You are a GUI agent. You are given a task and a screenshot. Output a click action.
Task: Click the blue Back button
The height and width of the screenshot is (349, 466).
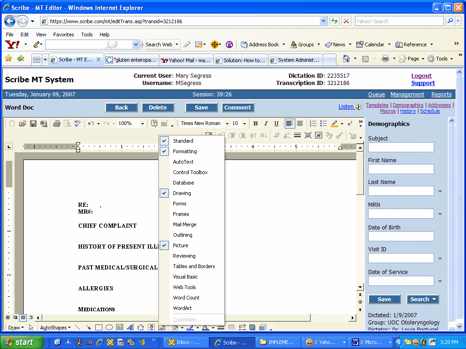pyautogui.click(x=122, y=107)
